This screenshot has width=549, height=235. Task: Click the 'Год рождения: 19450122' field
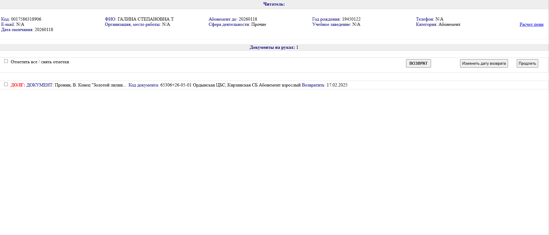point(336,19)
